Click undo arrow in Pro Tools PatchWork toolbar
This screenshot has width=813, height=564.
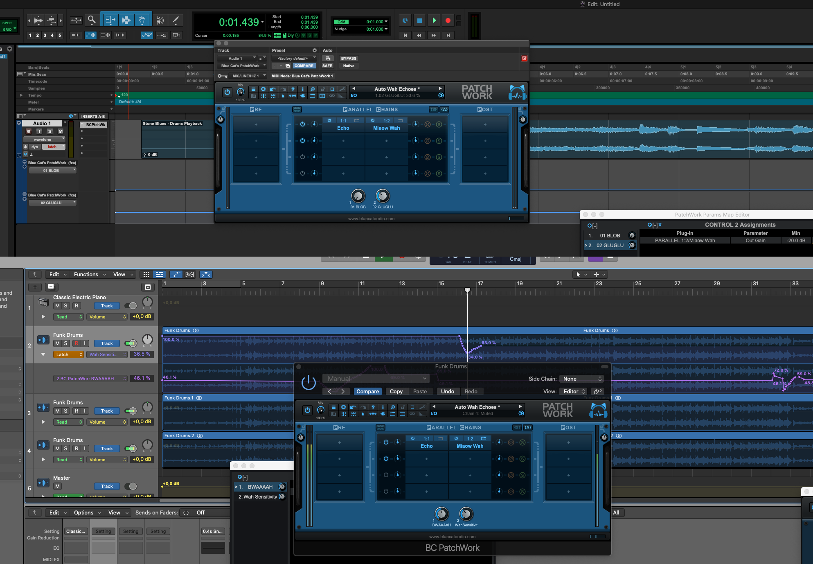(x=273, y=89)
